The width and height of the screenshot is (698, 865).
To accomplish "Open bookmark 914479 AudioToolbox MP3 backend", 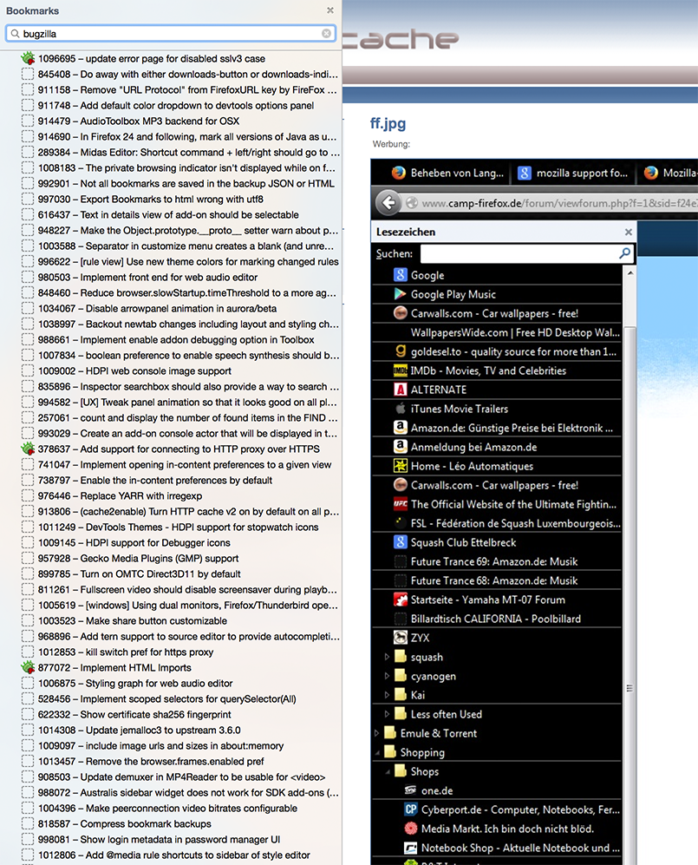I will pyautogui.click(x=139, y=121).
